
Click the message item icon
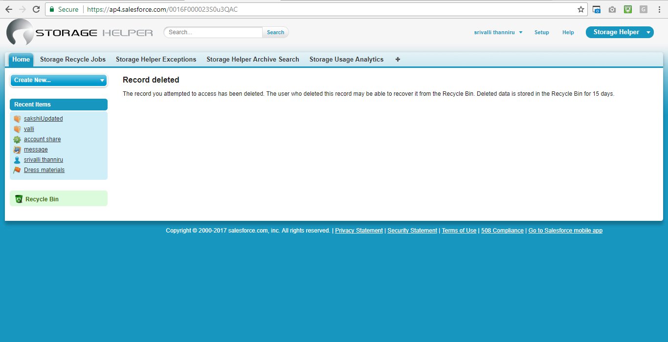point(17,150)
